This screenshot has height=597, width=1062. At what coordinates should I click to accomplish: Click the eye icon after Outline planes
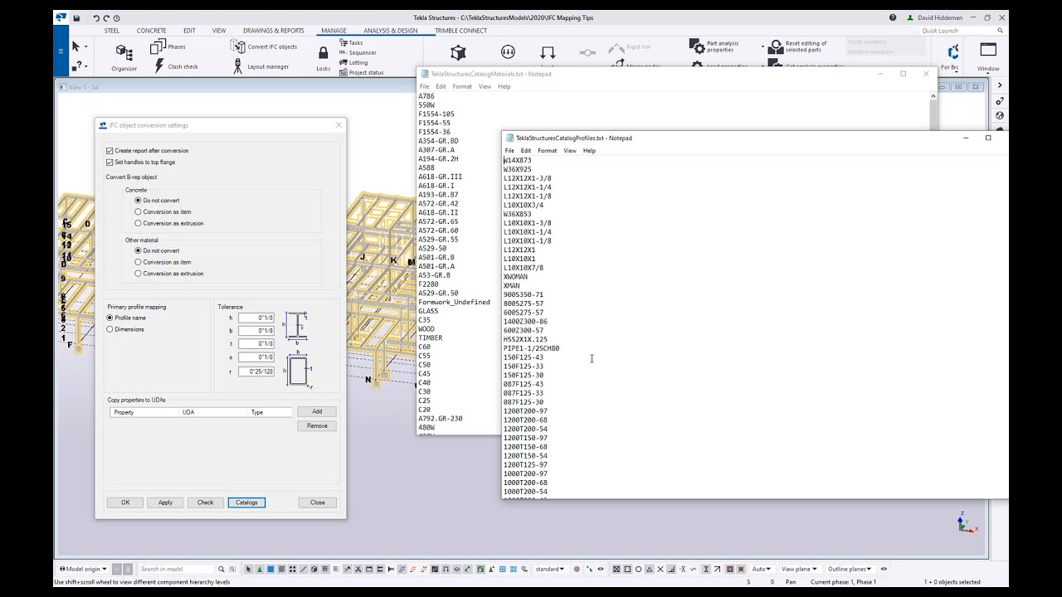884,569
